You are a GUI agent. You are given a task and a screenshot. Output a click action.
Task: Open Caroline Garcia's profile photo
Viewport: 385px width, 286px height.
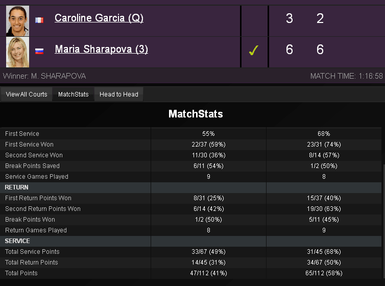coord(17,20)
